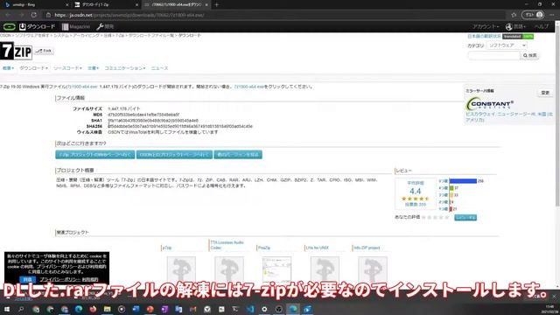This screenshot has height=315, width=560.
Task: Open Firefox from the taskbar
Action: [x=93, y=309]
